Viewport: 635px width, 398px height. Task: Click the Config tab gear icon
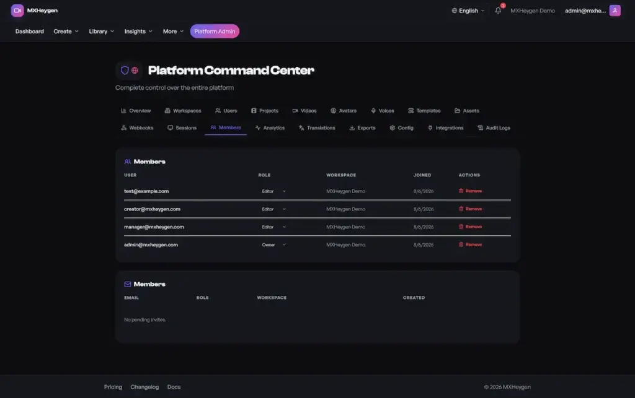click(392, 128)
